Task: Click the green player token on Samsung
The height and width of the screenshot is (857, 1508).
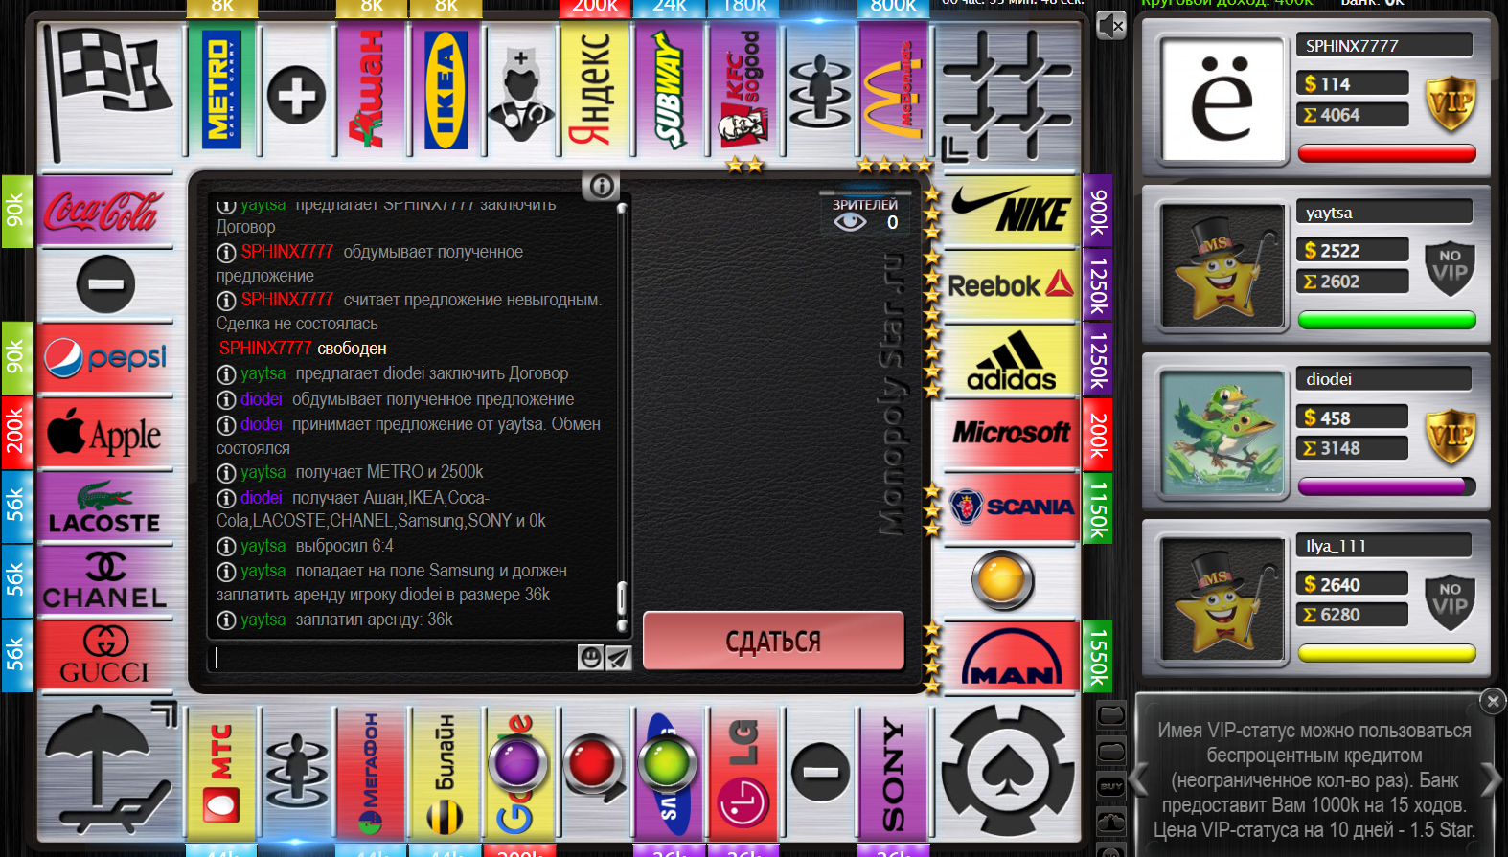Action: (667, 764)
